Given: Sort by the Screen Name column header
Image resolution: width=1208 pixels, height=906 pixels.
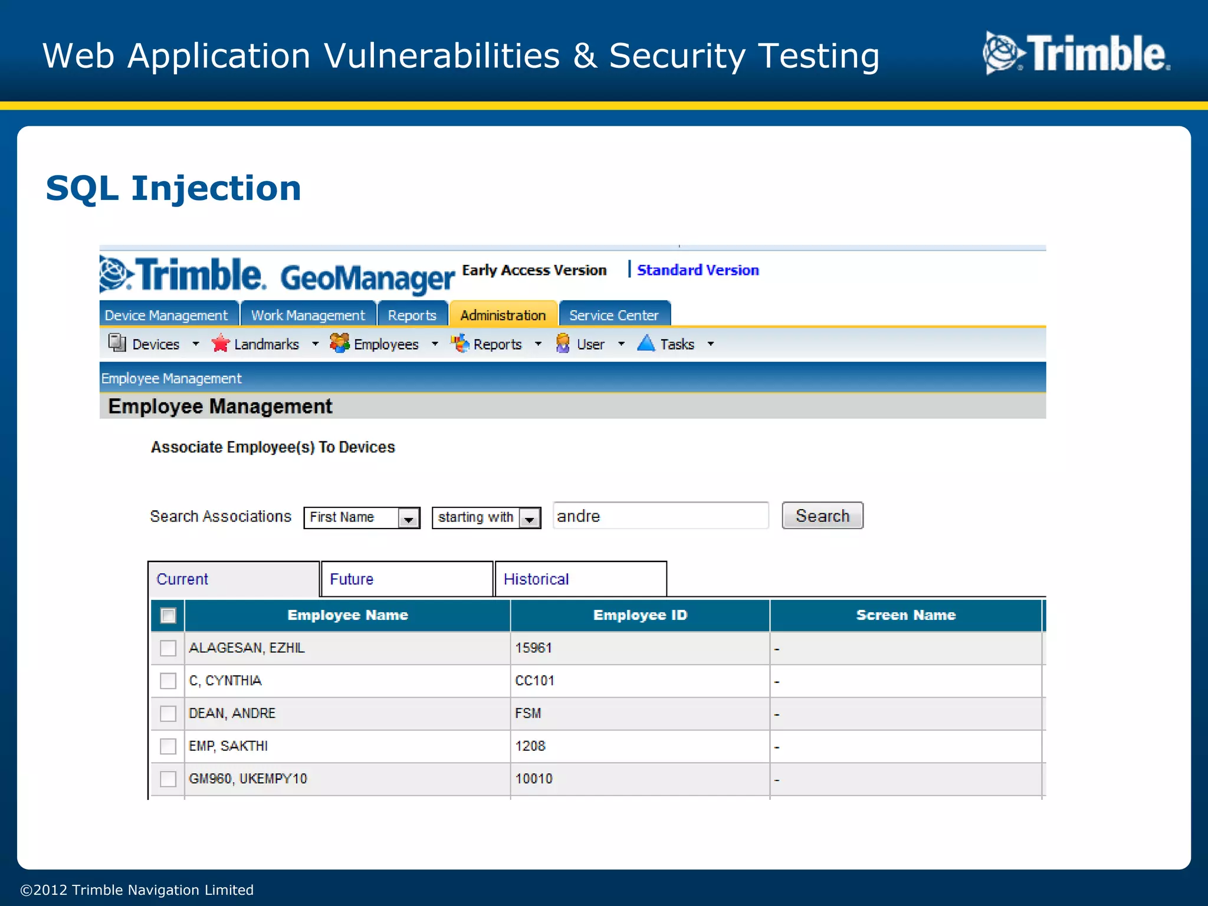Looking at the screenshot, I should click(906, 615).
